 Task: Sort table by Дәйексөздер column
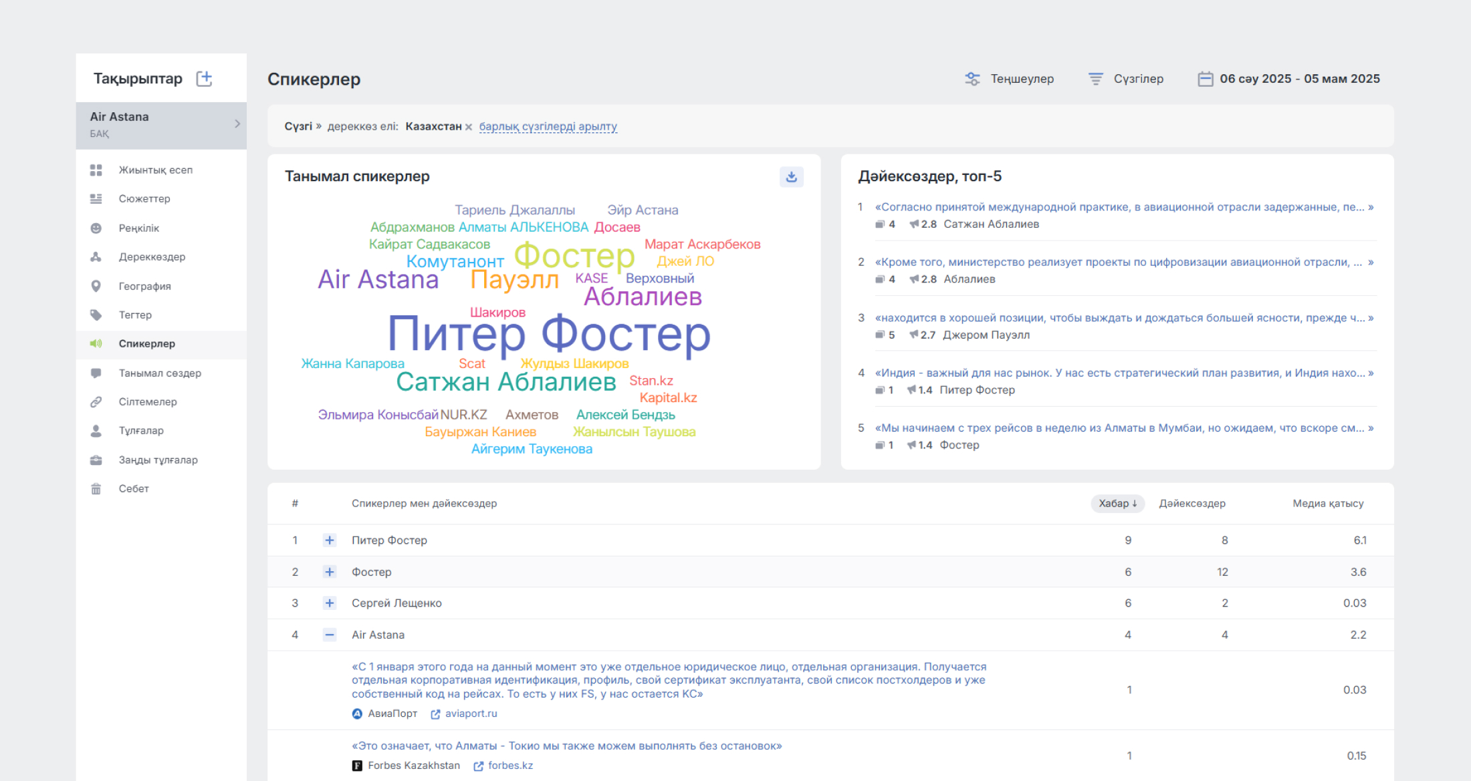point(1192,504)
